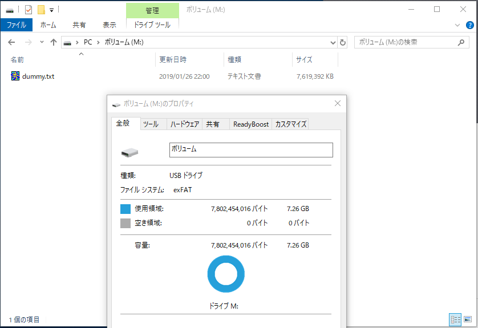Switch to large icons view in status bar

pos(468,319)
